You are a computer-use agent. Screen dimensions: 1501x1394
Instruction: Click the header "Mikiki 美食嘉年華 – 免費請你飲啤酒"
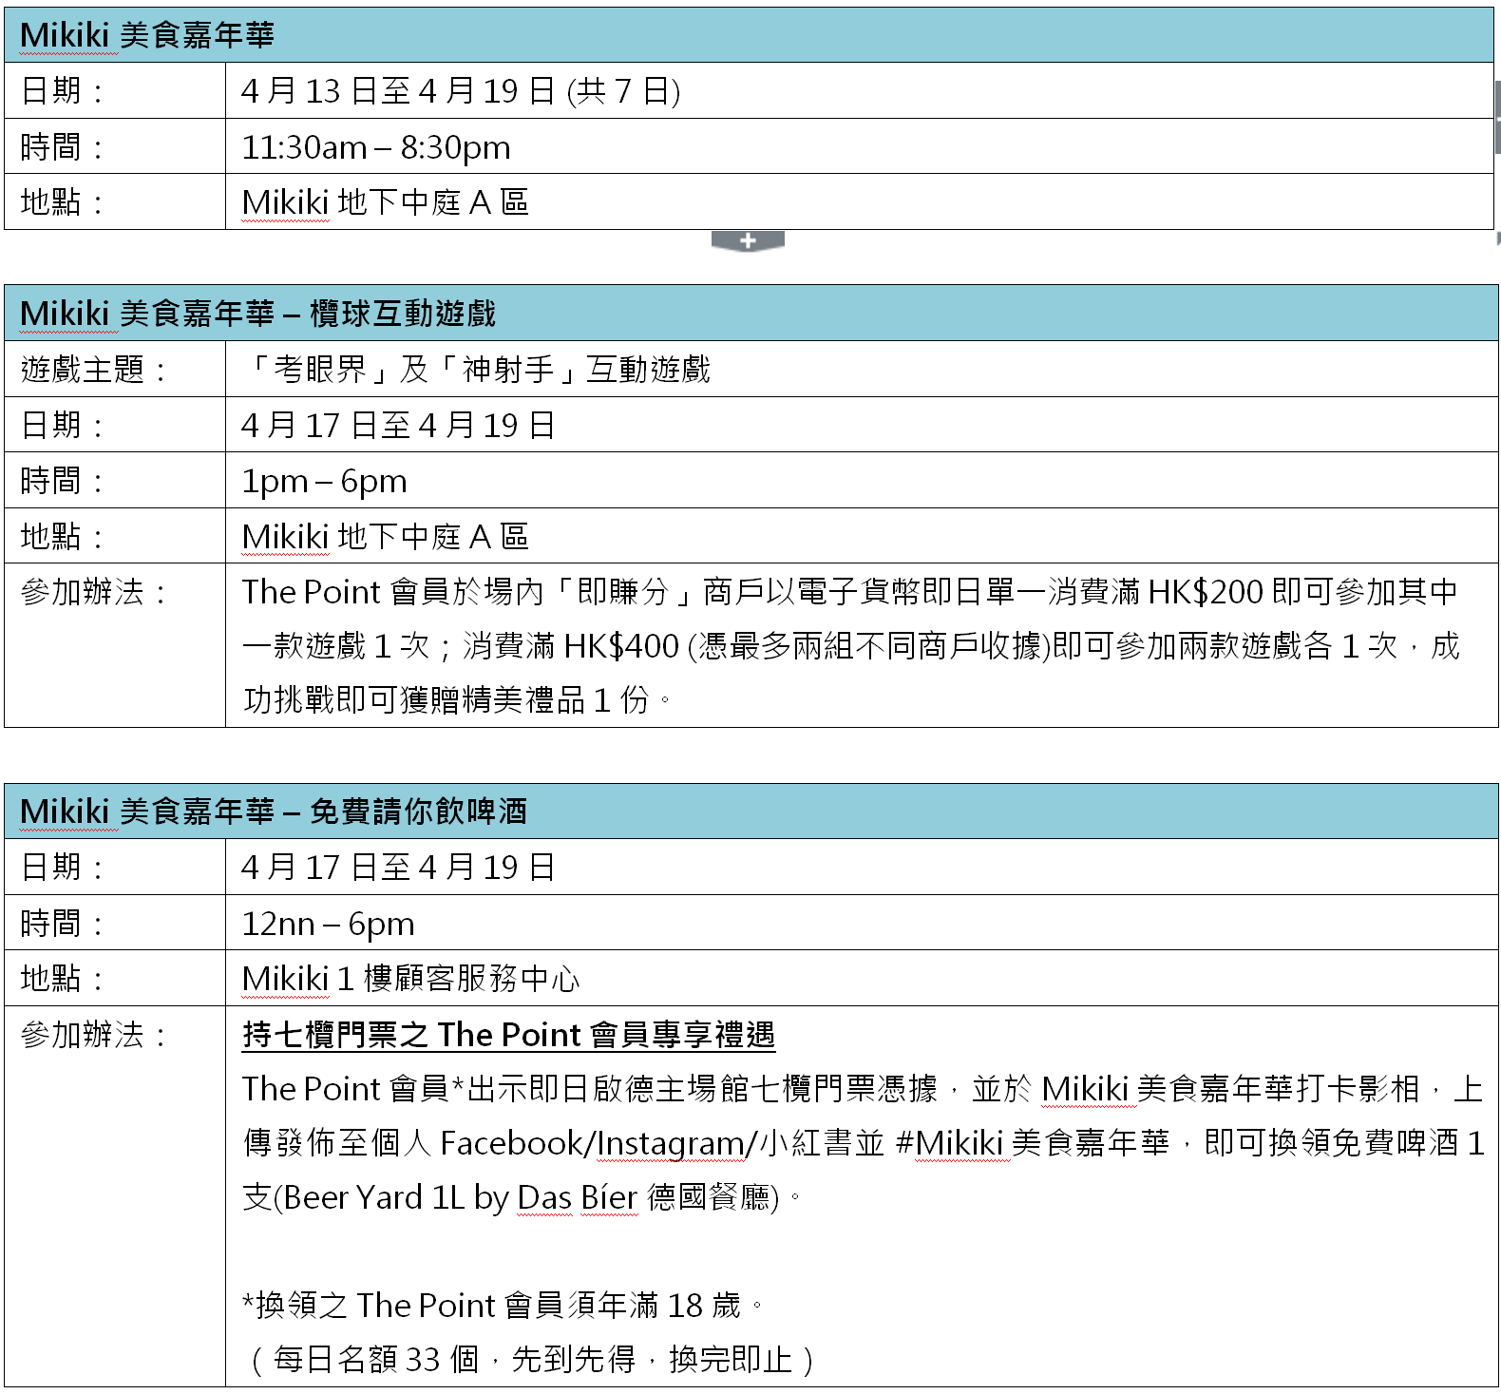[273, 812]
